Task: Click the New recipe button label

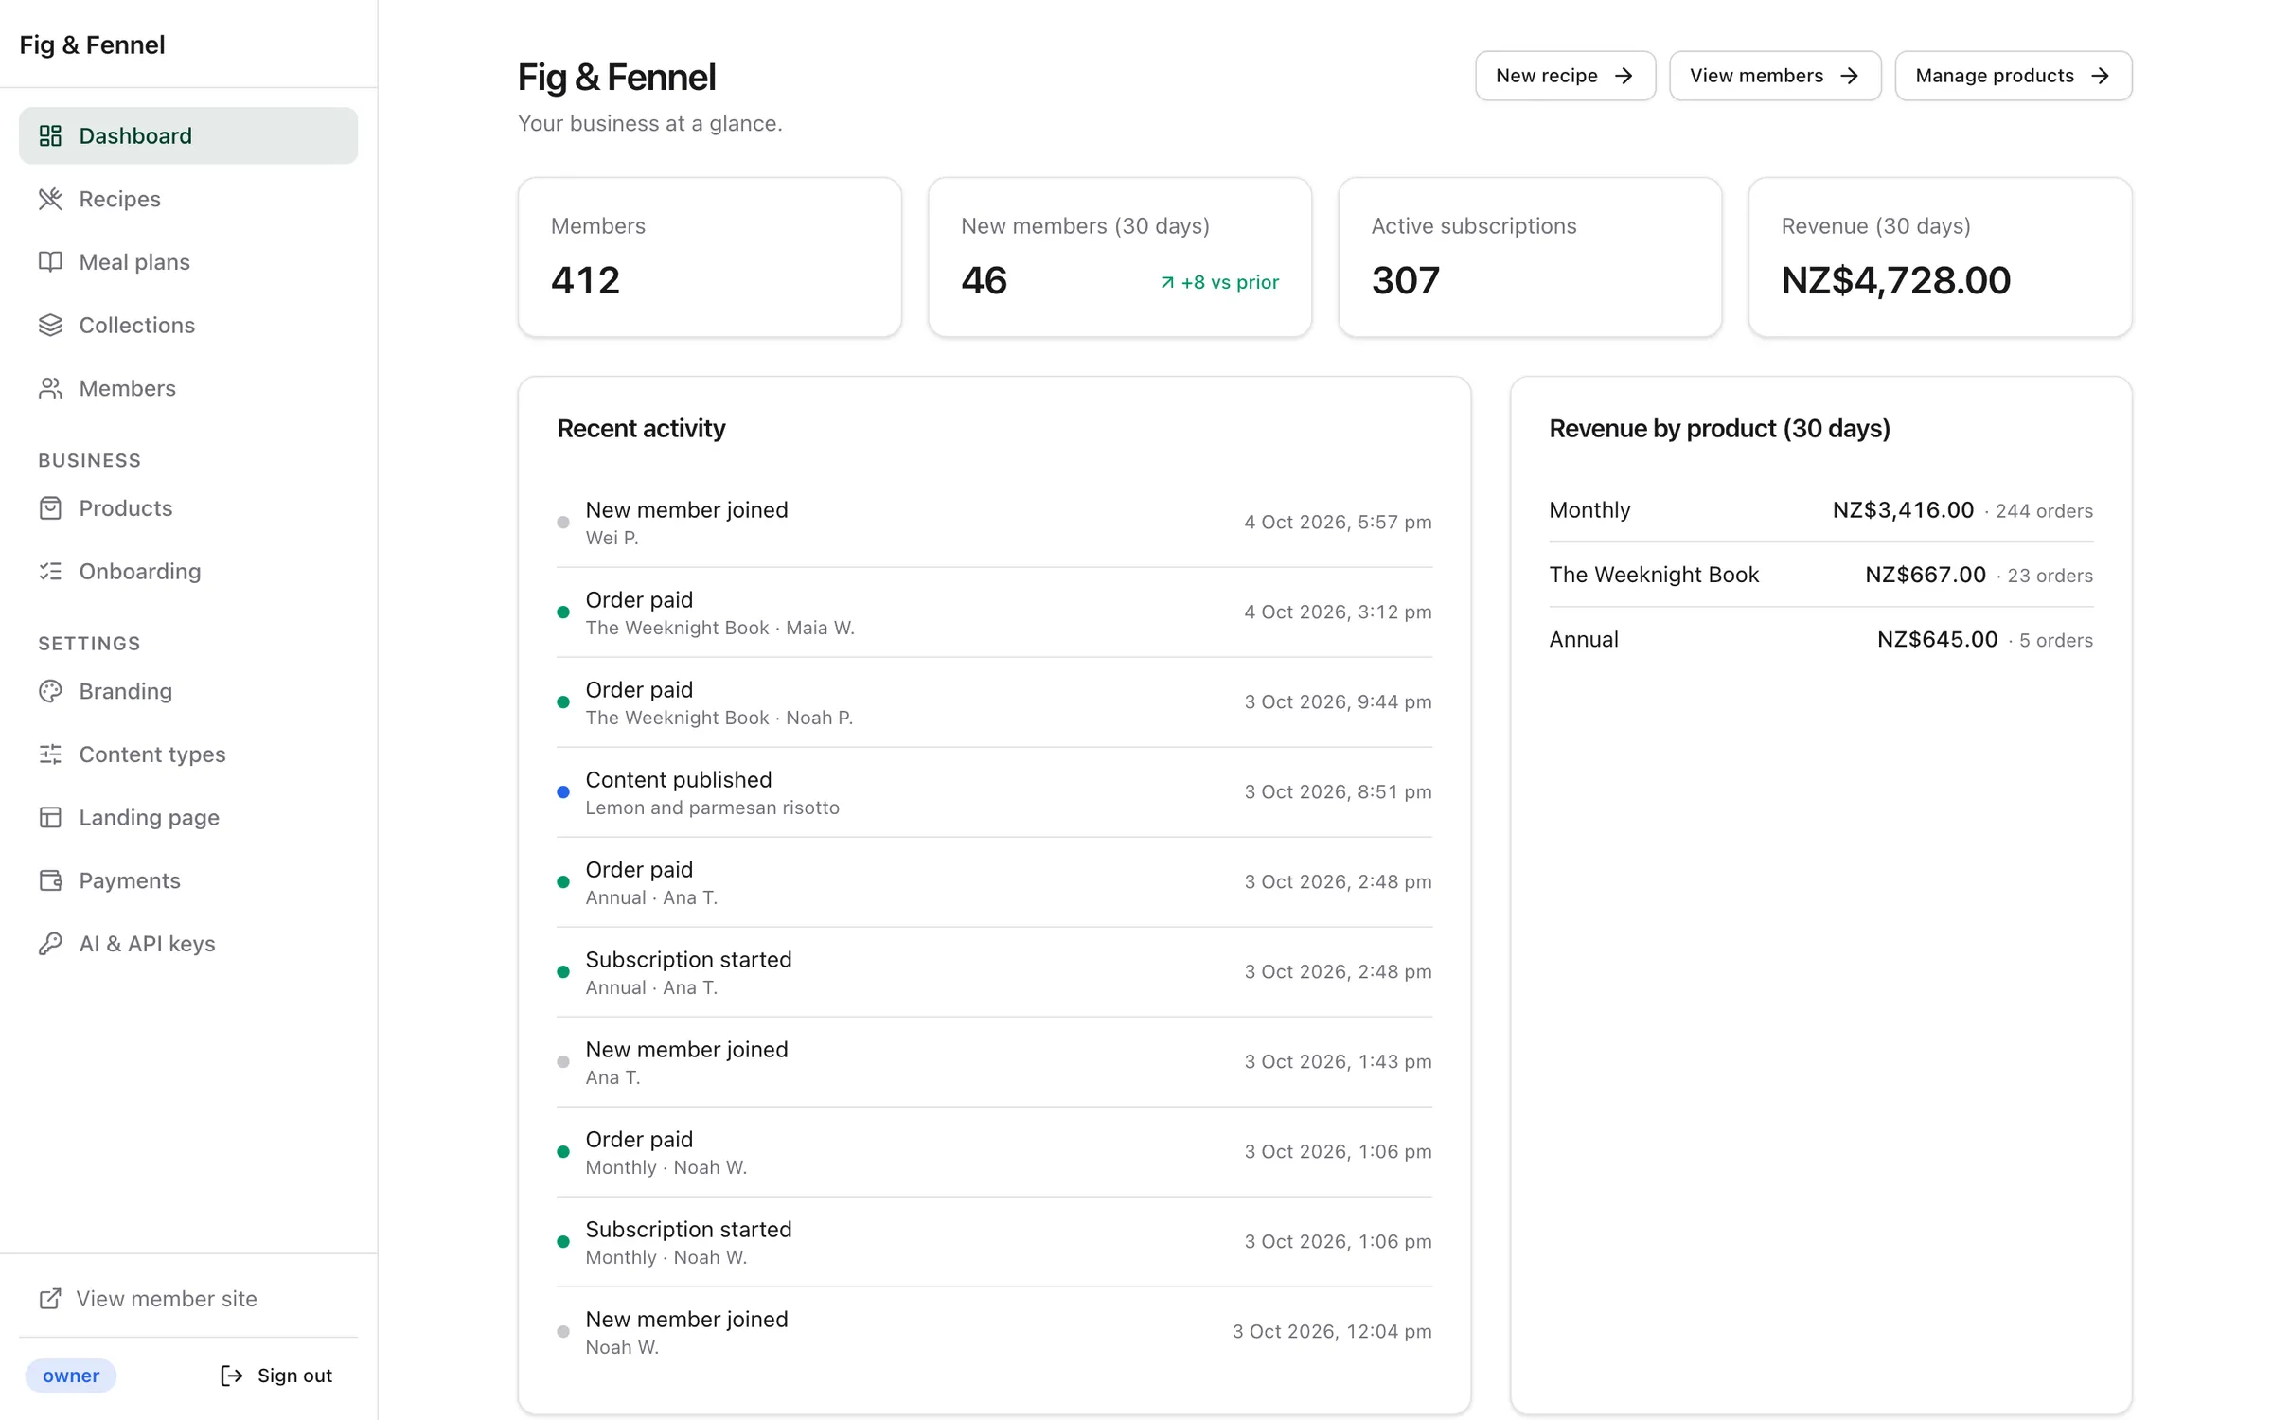Action: tap(1547, 76)
